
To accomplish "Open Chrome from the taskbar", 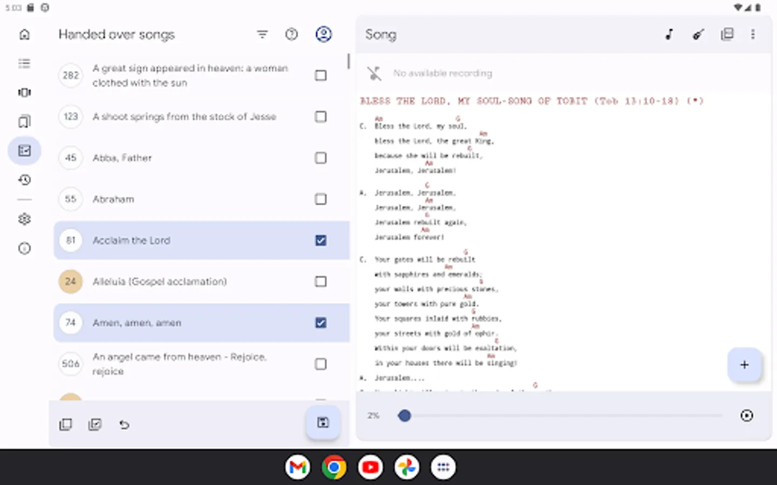I will 334,467.
